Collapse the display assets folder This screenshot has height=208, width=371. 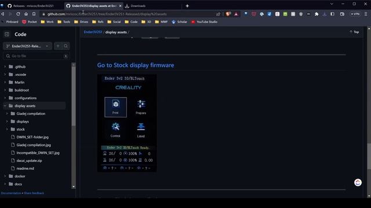pyautogui.click(x=5, y=106)
